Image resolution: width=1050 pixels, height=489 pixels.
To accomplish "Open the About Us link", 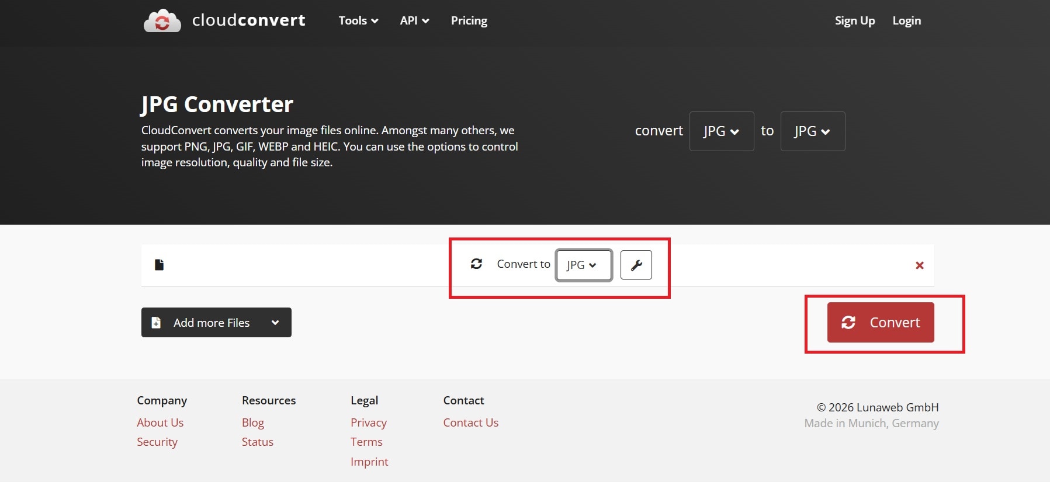I will [160, 422].
